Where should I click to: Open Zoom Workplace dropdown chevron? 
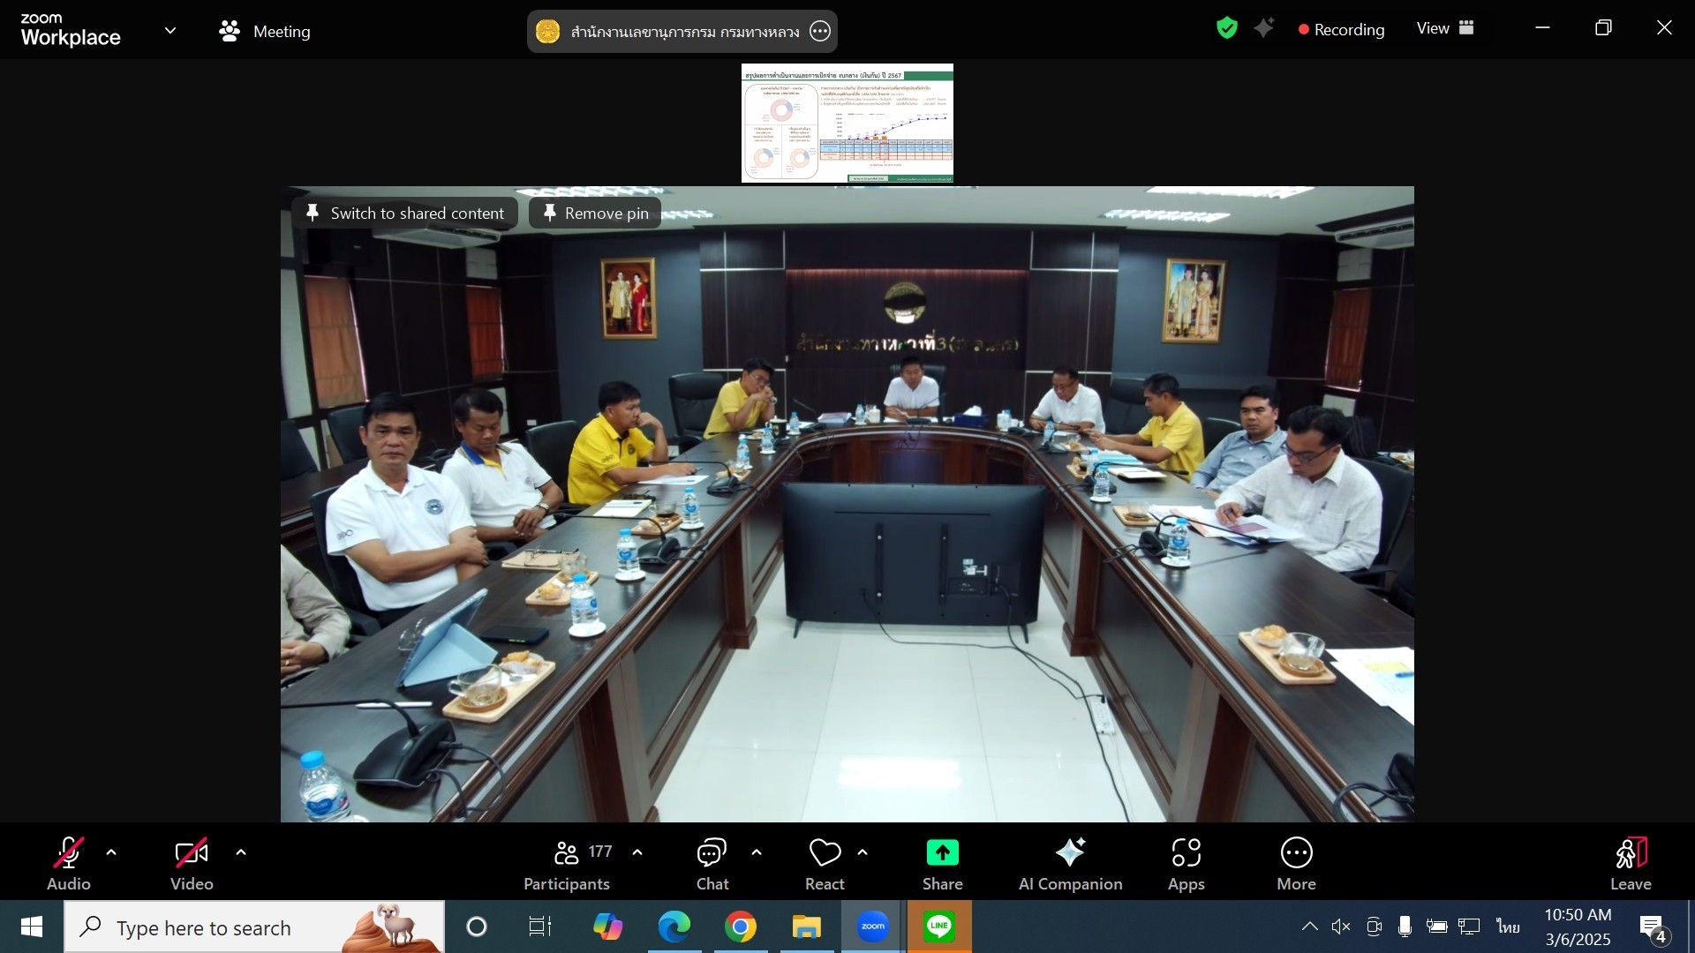pos(170,31)
